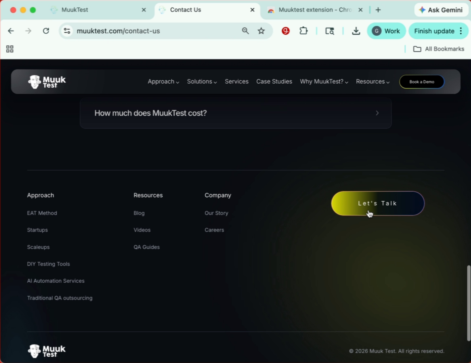Bookmark this page with the star

pyautogui.click(x=261, y=31)
